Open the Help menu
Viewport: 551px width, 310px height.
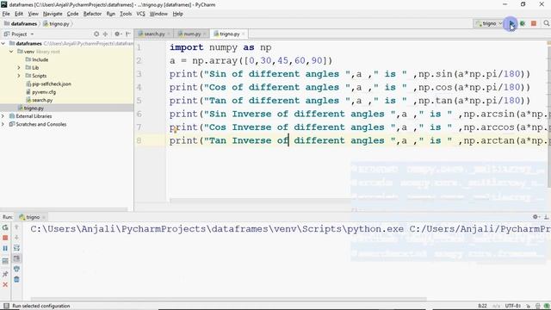point(178,14)
